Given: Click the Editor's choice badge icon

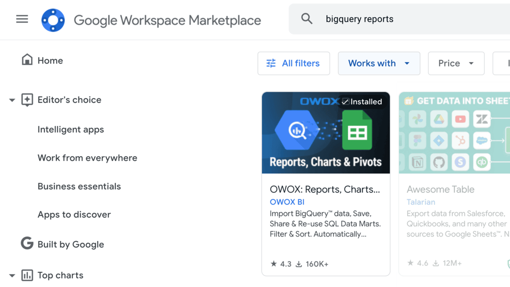Looking at the screenshot, I should pyautogui.click(x=27, y=100).
